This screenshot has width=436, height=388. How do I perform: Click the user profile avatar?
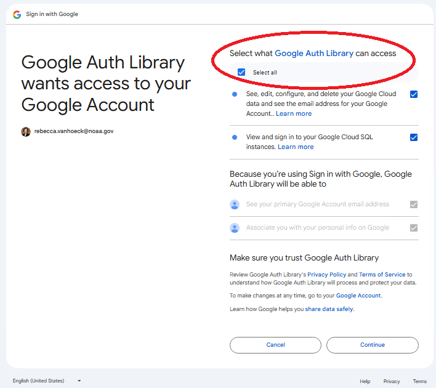[26, 131]
